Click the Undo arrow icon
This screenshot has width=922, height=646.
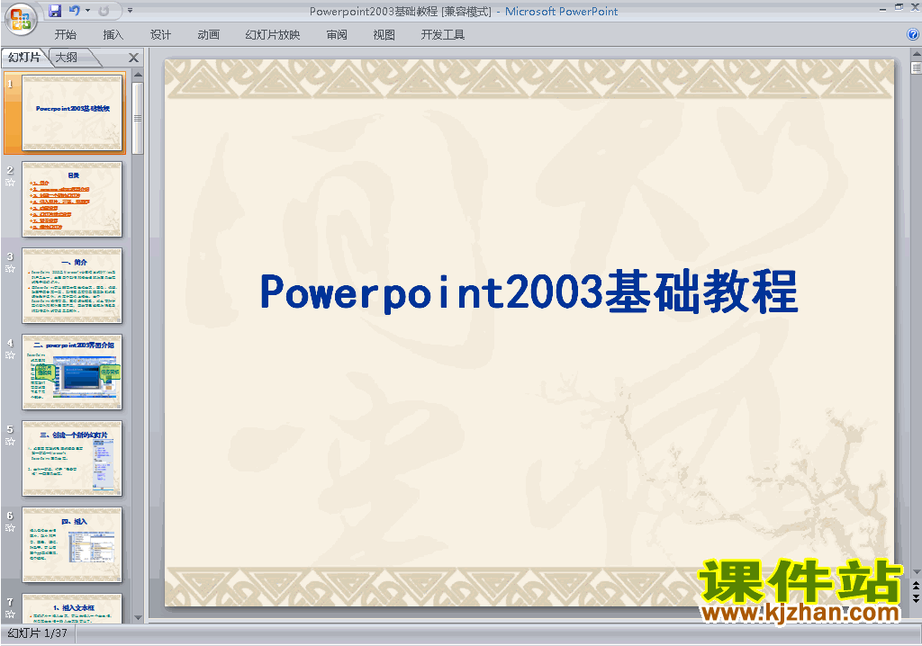tap(74, 11)
